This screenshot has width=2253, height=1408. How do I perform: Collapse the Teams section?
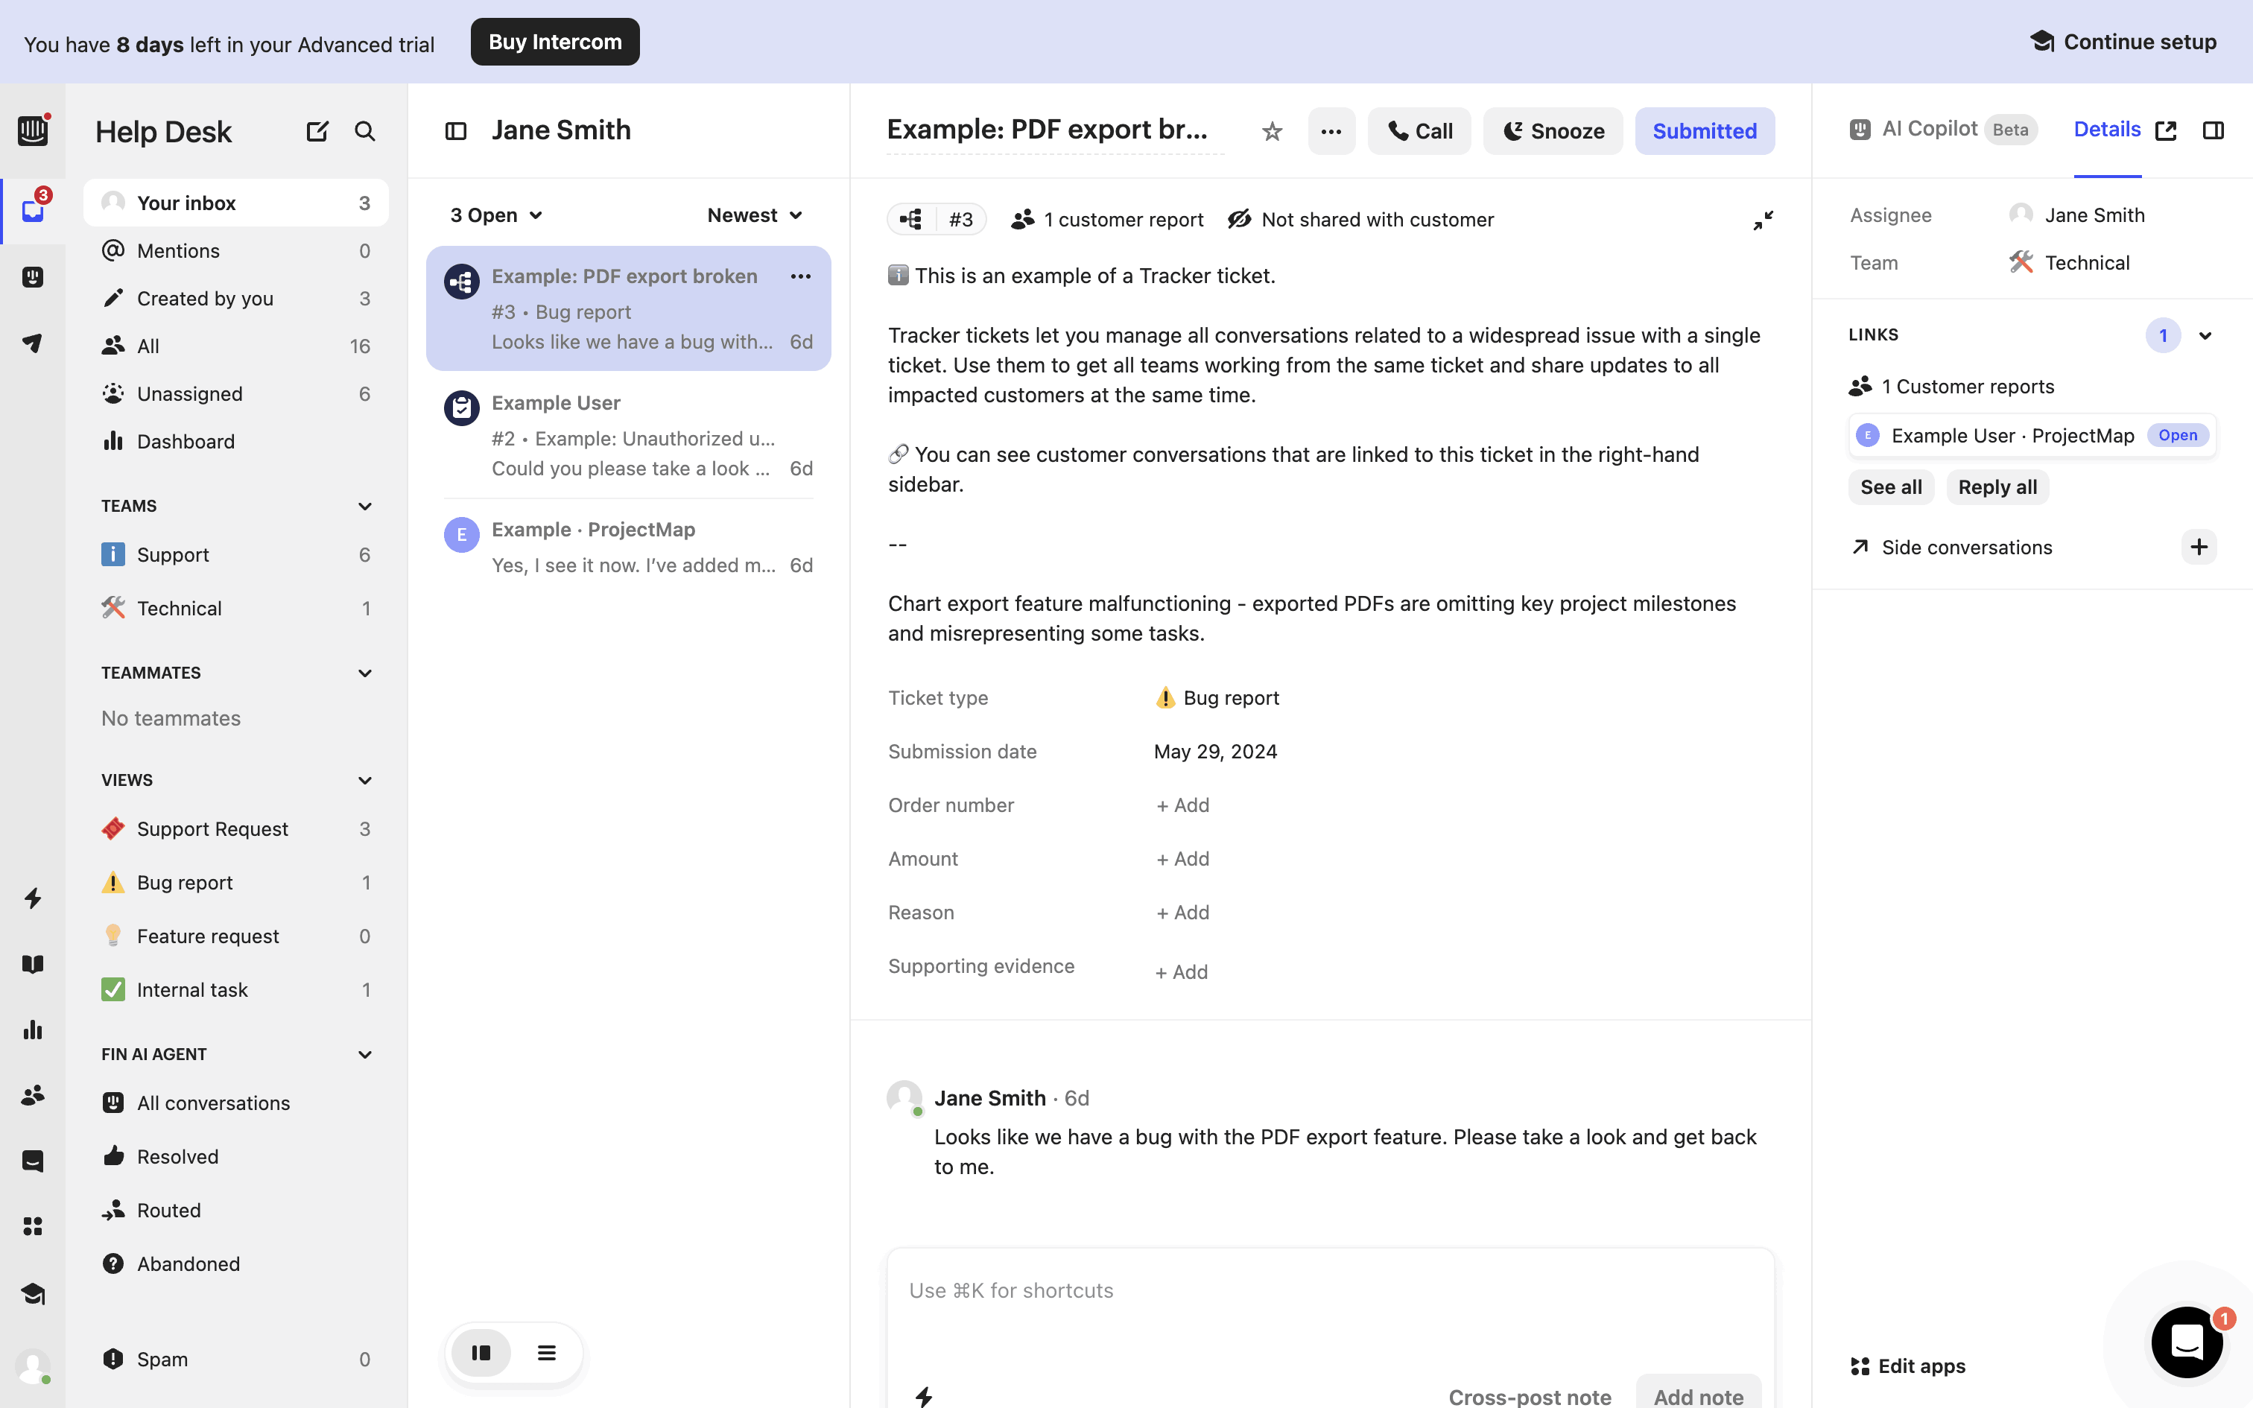[x=365, y=507]
